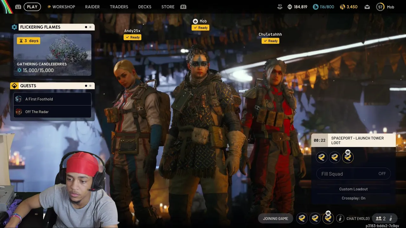Toggle Fill Squad on

(353, 174)
